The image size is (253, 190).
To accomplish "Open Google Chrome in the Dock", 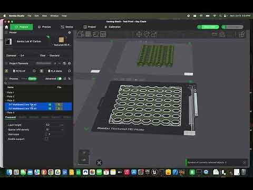I will click(51, 172).
